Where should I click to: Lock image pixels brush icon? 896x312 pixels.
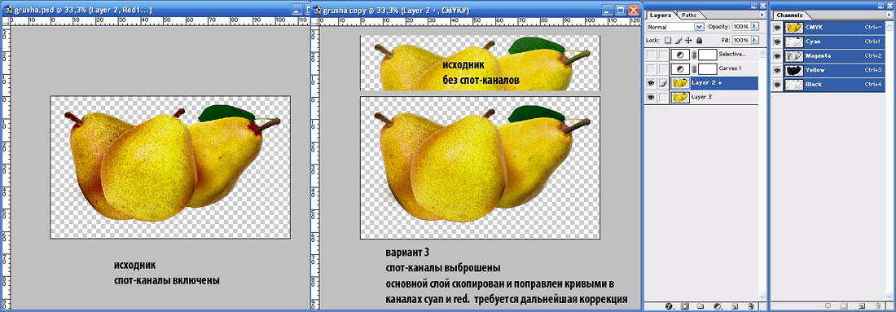tap(679, 41)
